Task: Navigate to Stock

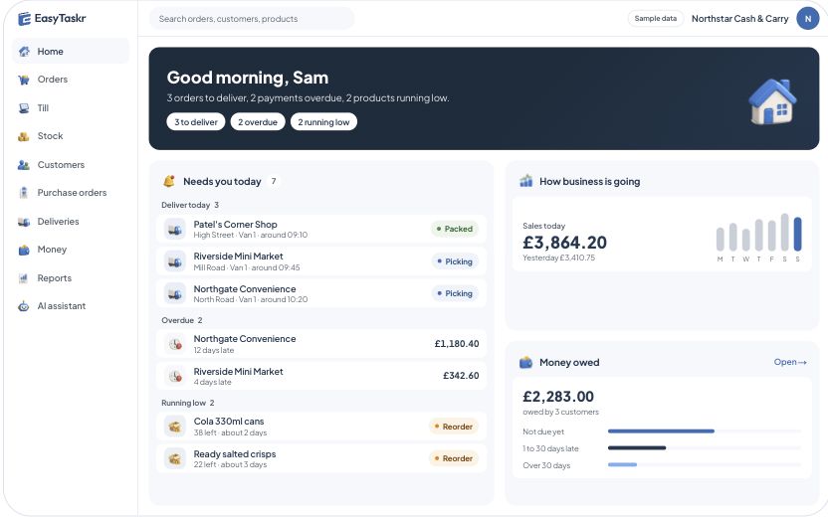Action: (x=50, y=136)
